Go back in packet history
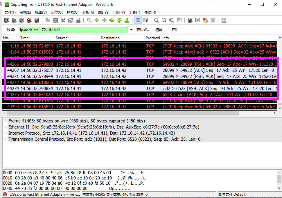 (x=97, y=20)
